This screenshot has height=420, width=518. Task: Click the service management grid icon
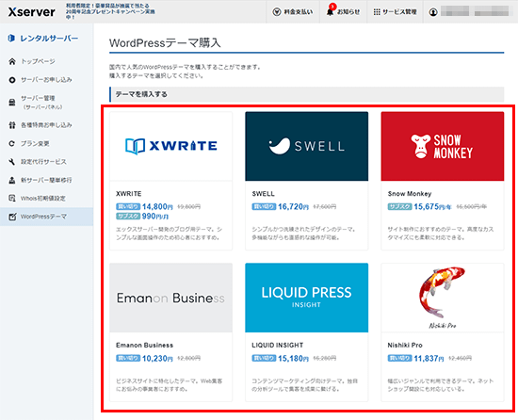[377, 12]
